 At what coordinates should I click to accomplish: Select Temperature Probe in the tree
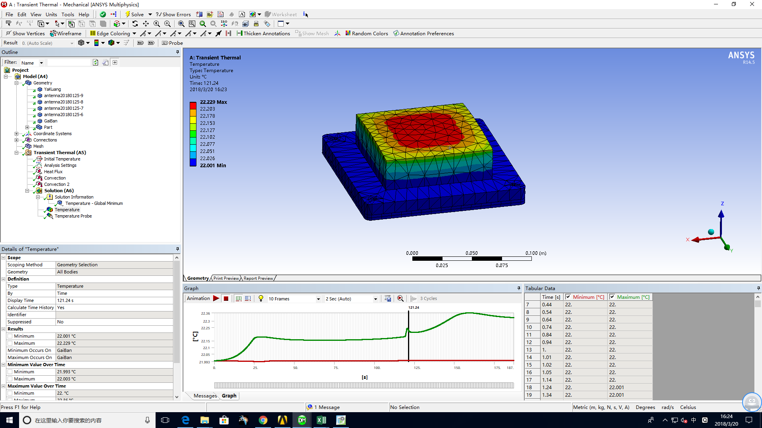(73, 216)
